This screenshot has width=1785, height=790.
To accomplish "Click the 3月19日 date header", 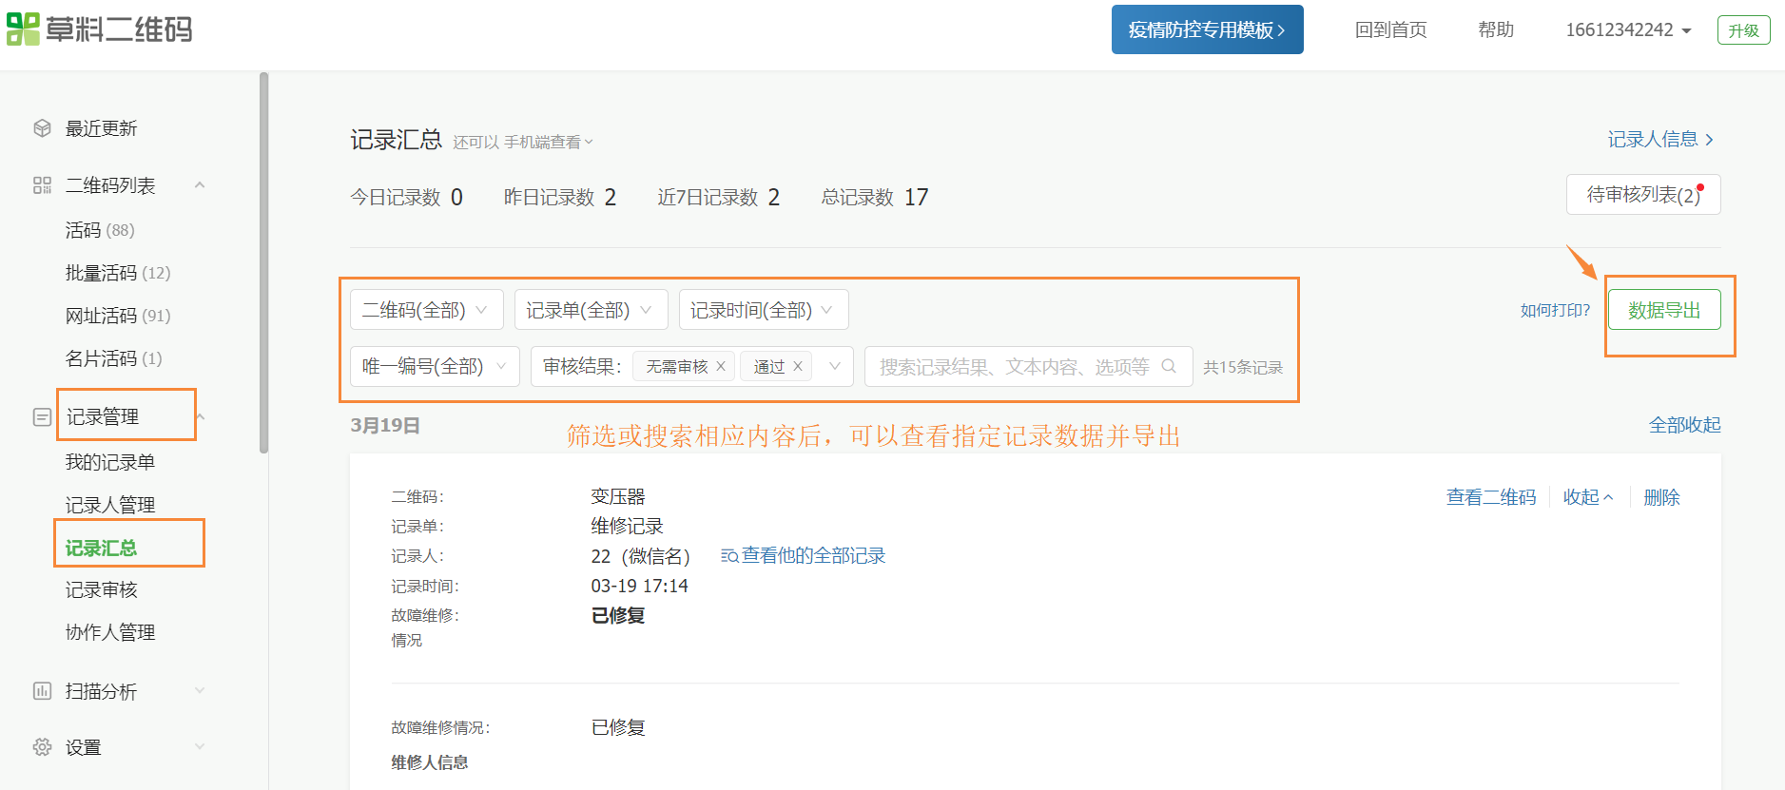I will 385,425.
